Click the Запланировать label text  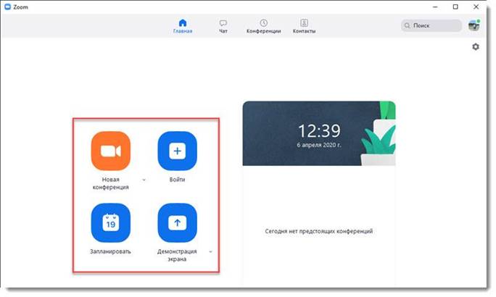click(110, 251)
